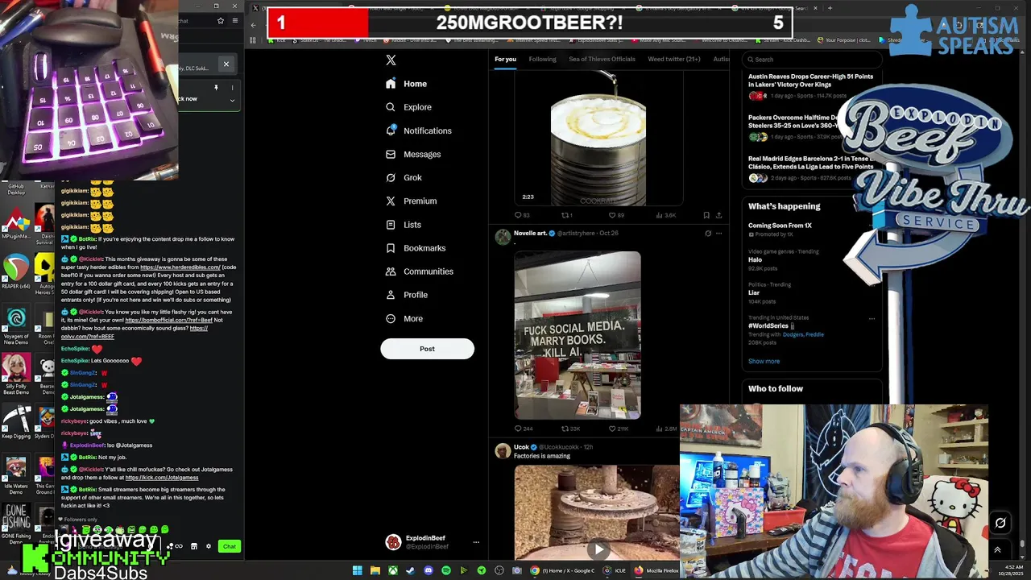Reply to the Novelle art. post
The height and width of the screenshot is (580, 1031).
(x=523, y=429)
